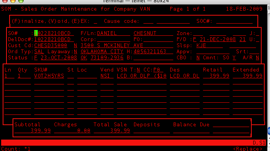Click the DelDoc# field value
The height and width of the screenshot is (151, 270).
(x=54, y=40)
